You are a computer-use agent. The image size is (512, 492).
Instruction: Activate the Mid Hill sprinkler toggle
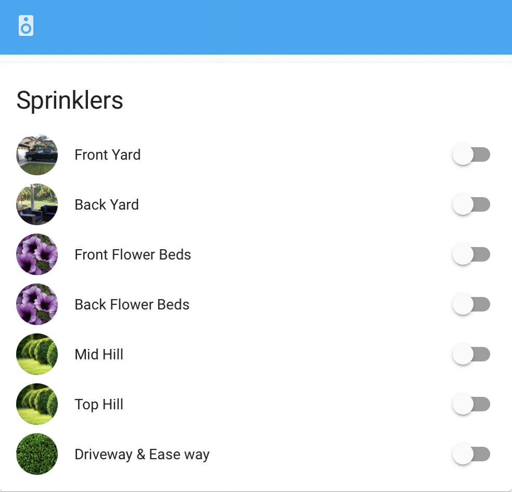pos(471,355)
